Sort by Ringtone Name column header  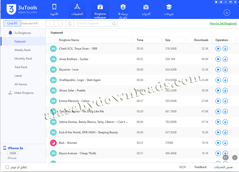(x=69, y=40)
